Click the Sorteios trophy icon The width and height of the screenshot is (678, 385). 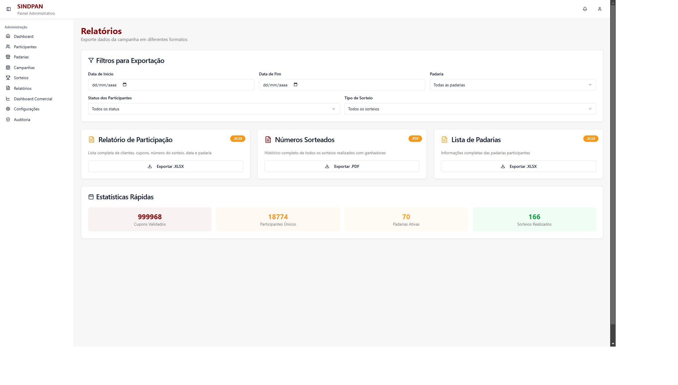8,78
